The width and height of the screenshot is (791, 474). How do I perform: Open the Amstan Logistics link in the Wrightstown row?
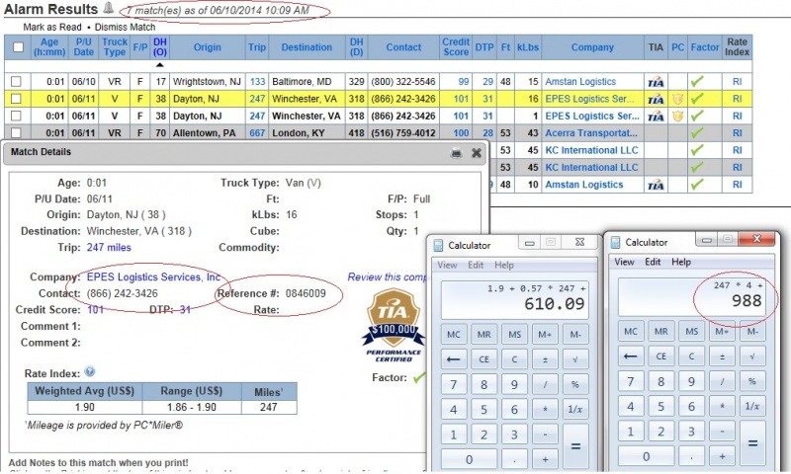coord(580,82)
